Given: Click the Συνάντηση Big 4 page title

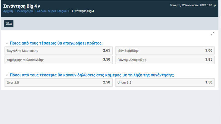Looking at the screenshot, I should pos(20,6).
